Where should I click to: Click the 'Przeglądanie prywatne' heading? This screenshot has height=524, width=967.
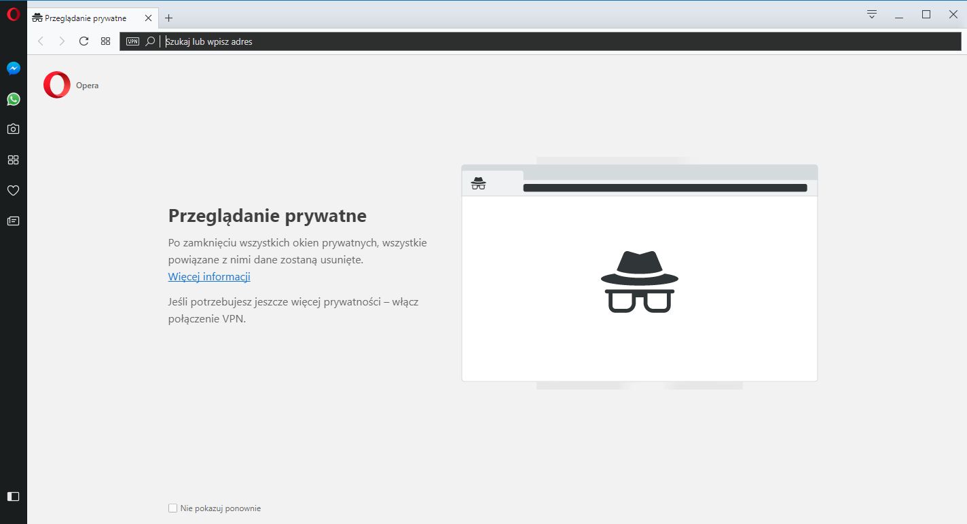(268, 216)
